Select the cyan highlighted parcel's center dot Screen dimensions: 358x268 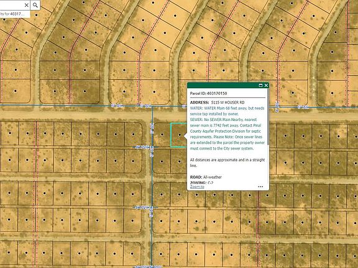coord(180,135)
